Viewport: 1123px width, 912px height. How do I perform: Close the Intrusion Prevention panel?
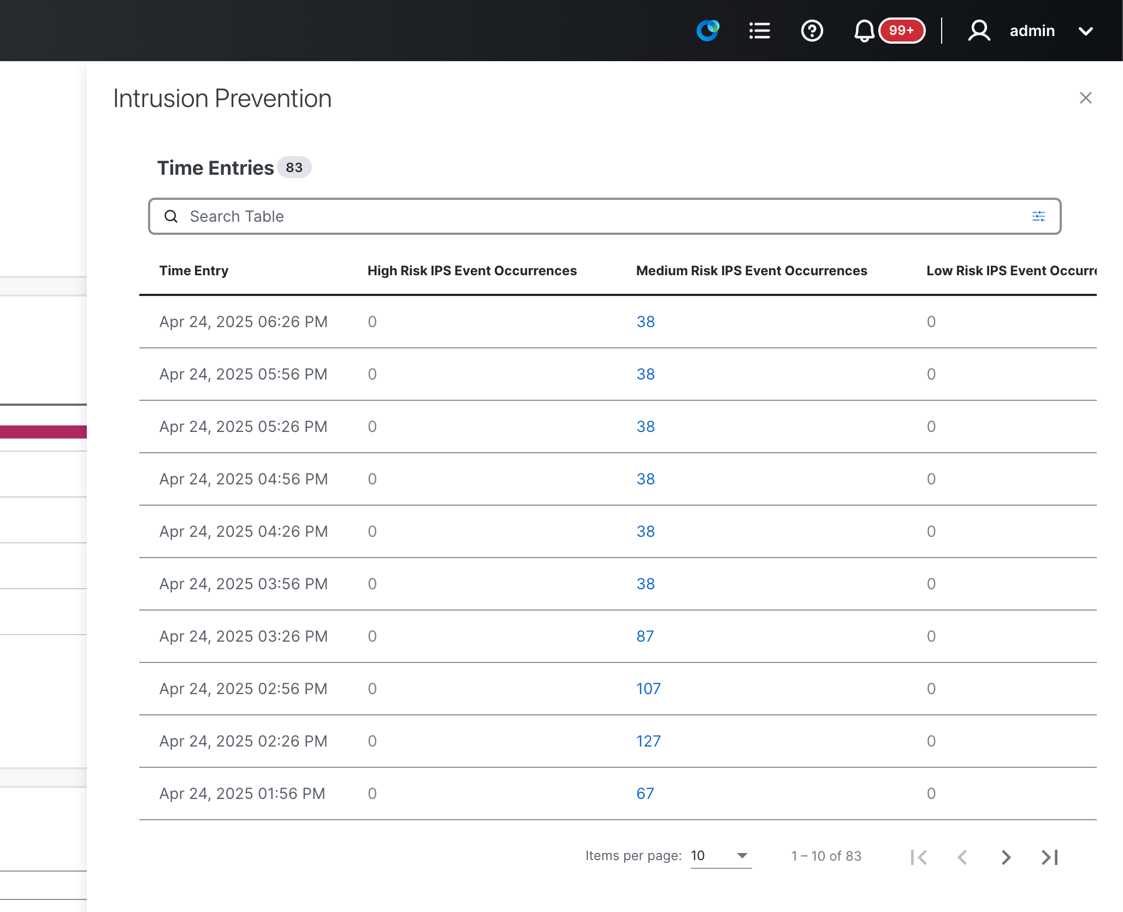tap(1085, 98)
